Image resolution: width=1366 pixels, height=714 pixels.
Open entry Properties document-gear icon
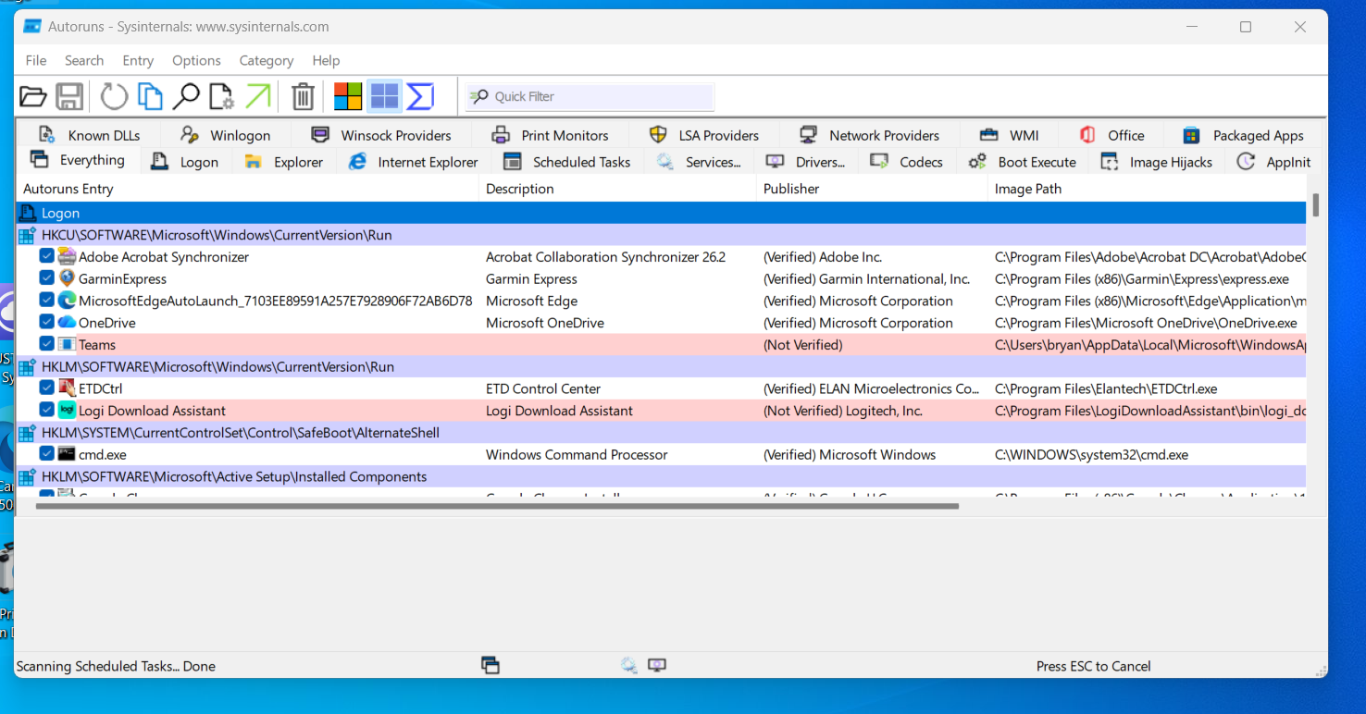[x=221, y=96]
